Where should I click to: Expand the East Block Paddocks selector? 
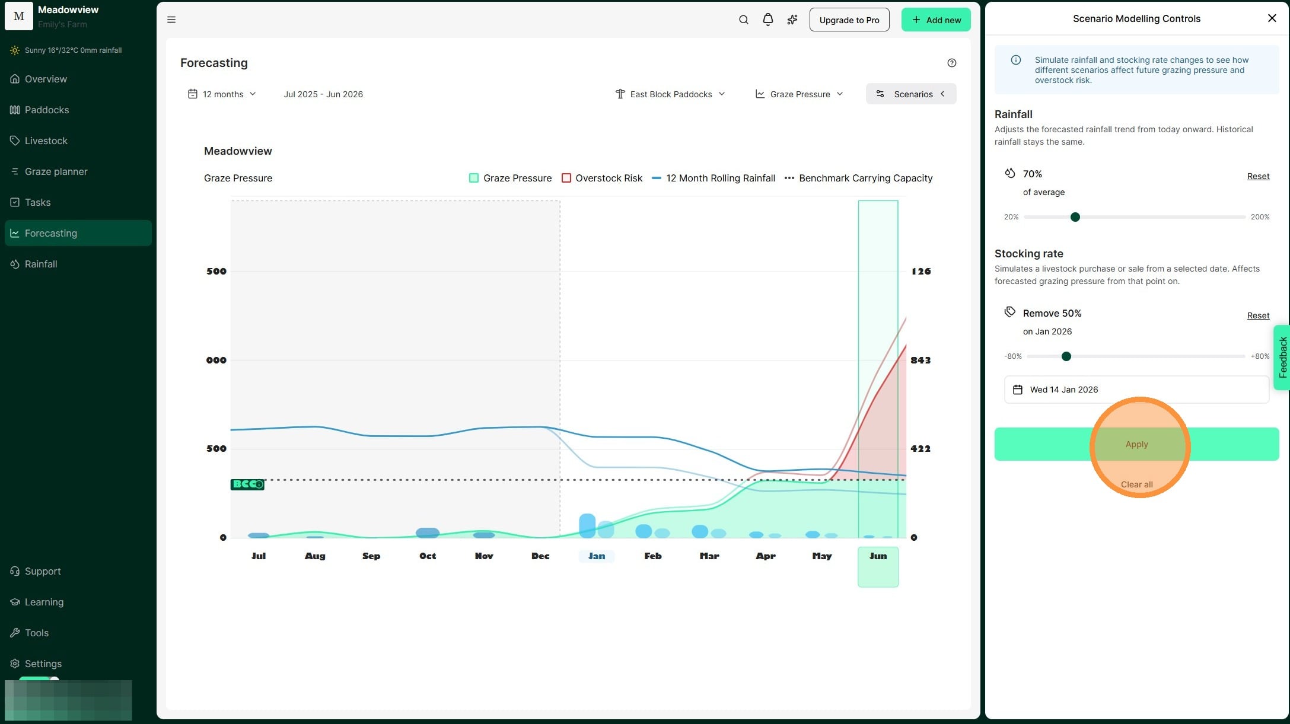point(670,94)
